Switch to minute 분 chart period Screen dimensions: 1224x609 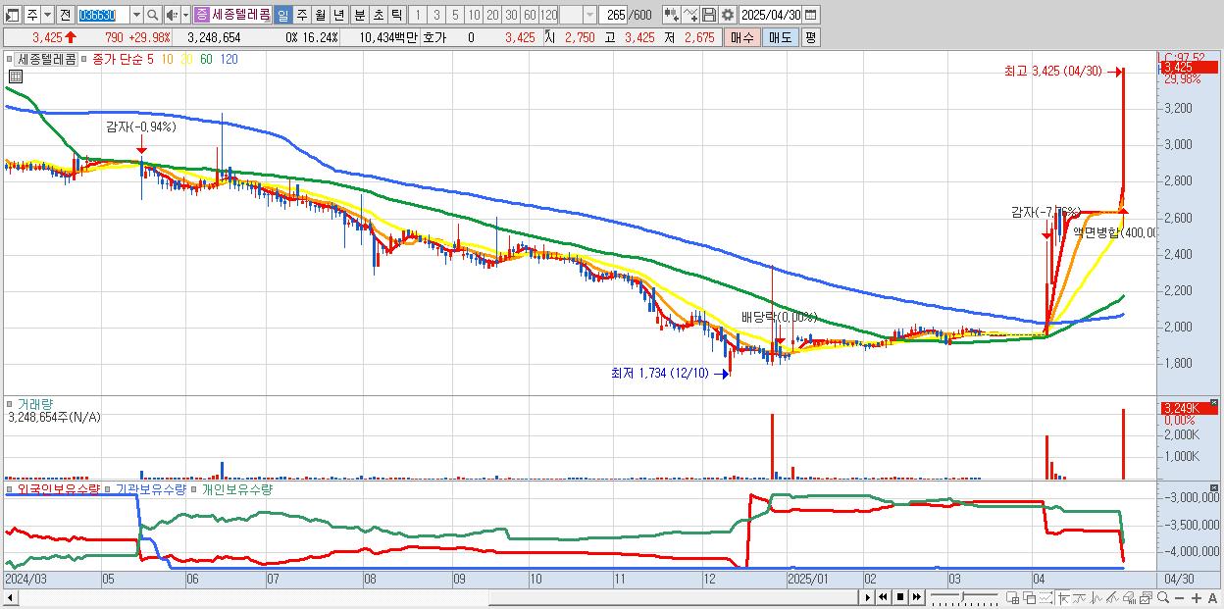click(360, 15)
